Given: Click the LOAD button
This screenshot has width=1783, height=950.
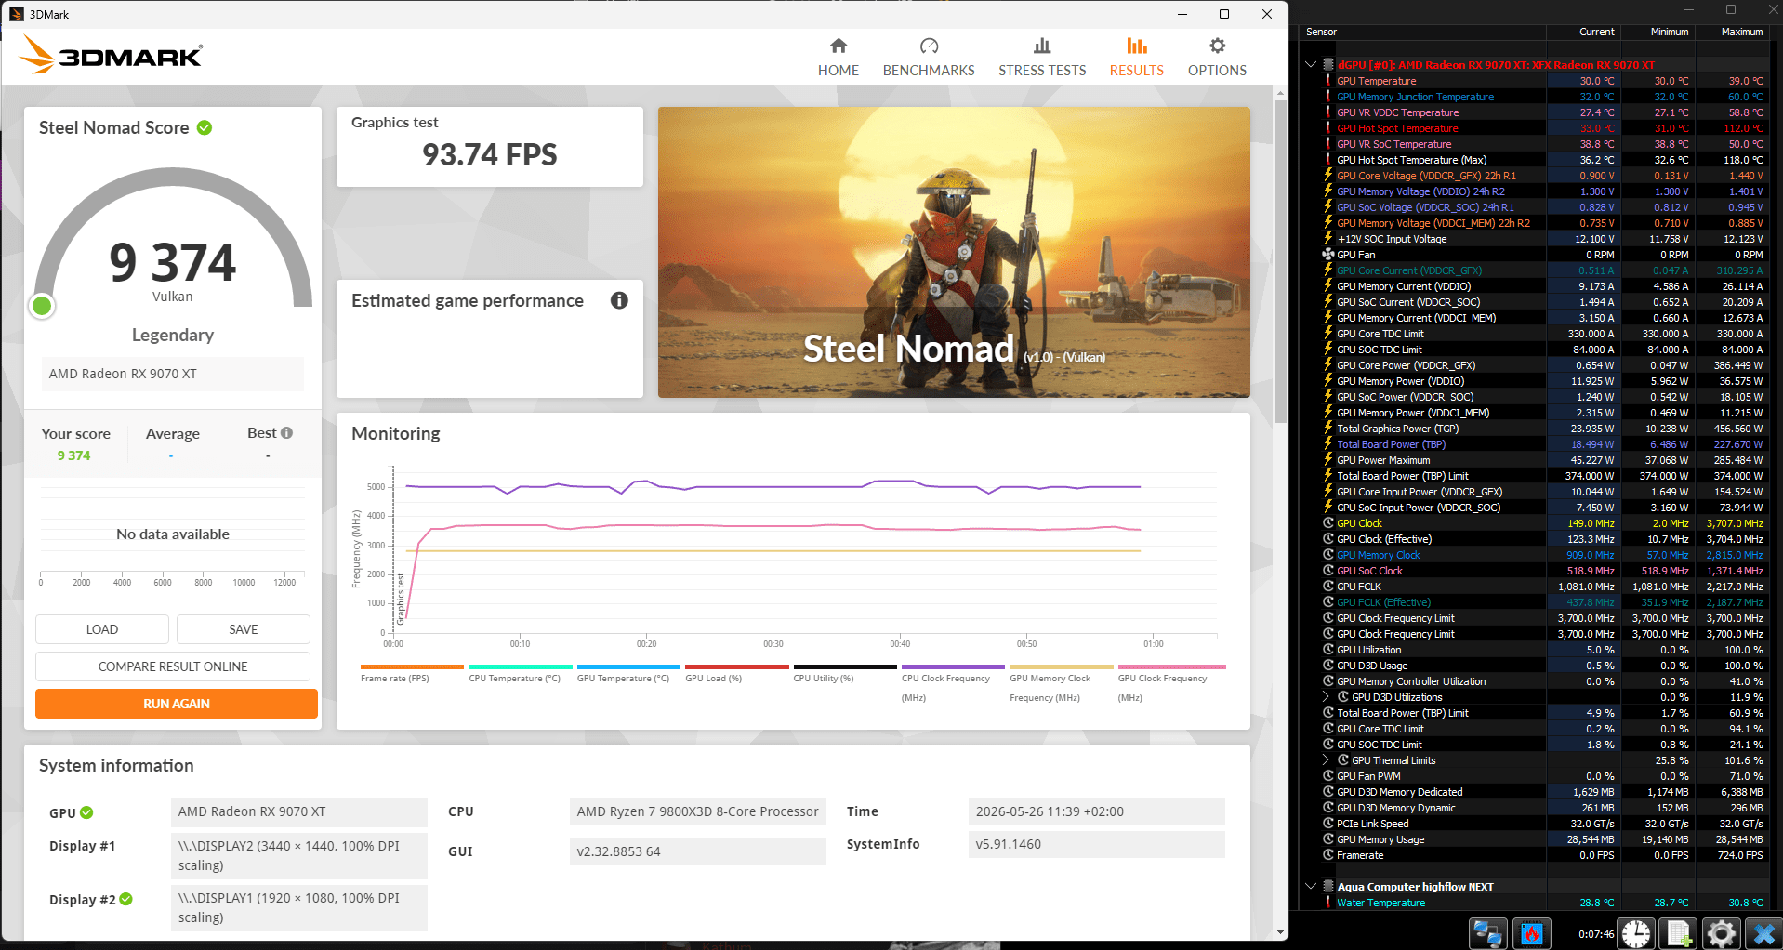Looking at the screenshot, I should pyautogui.click(x=102, y=629).
